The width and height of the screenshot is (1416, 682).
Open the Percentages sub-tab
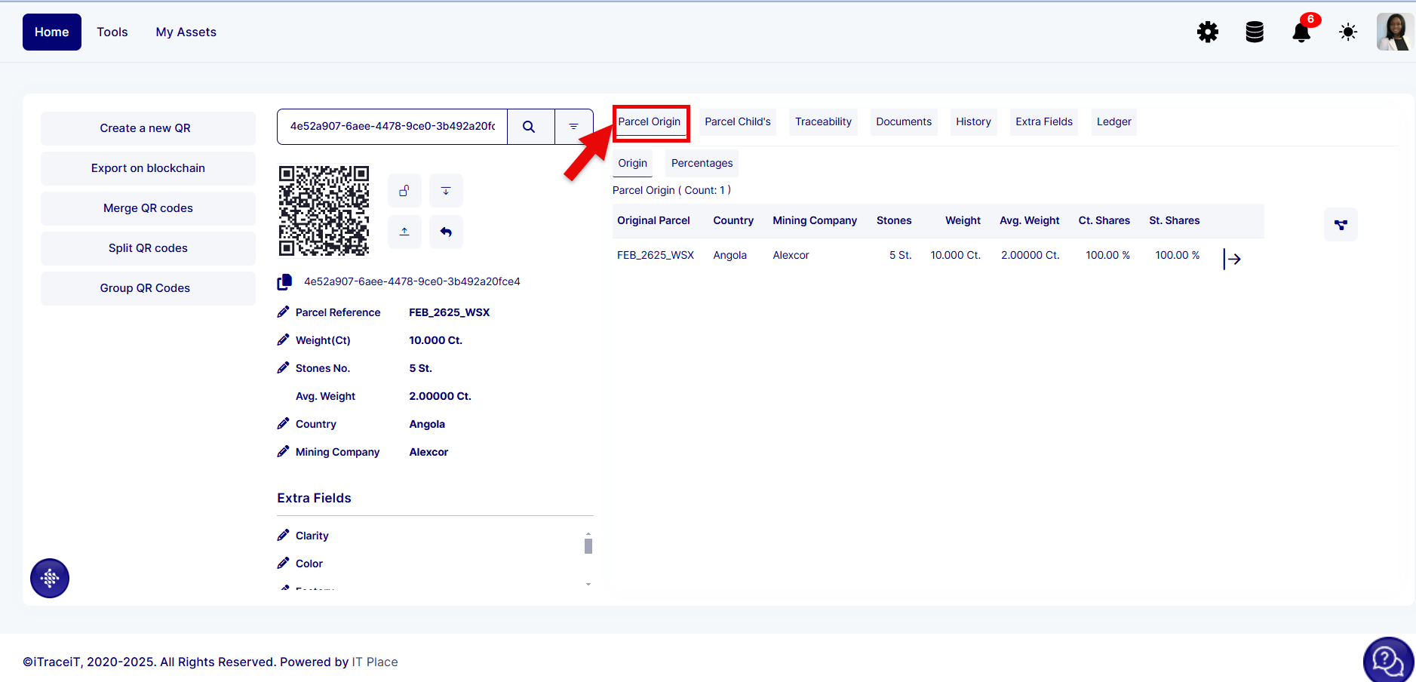702,164
